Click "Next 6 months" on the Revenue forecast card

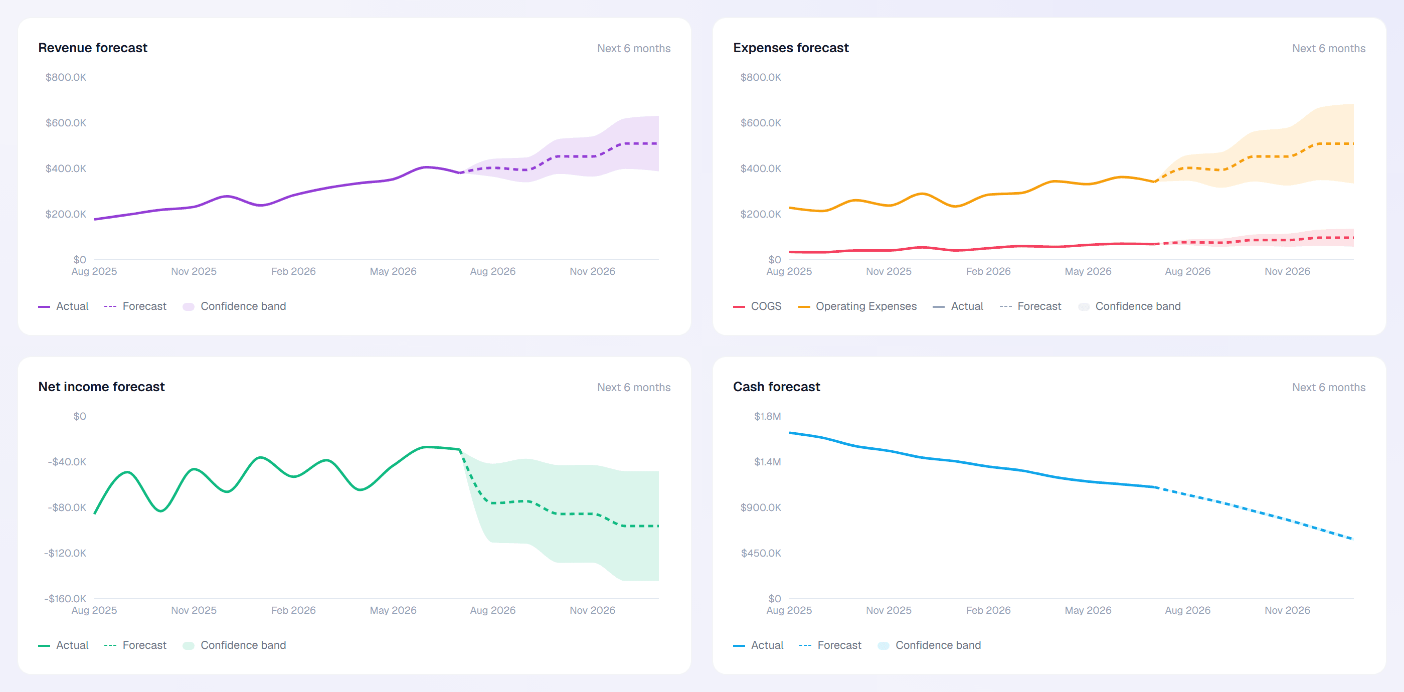coord(634,49)
